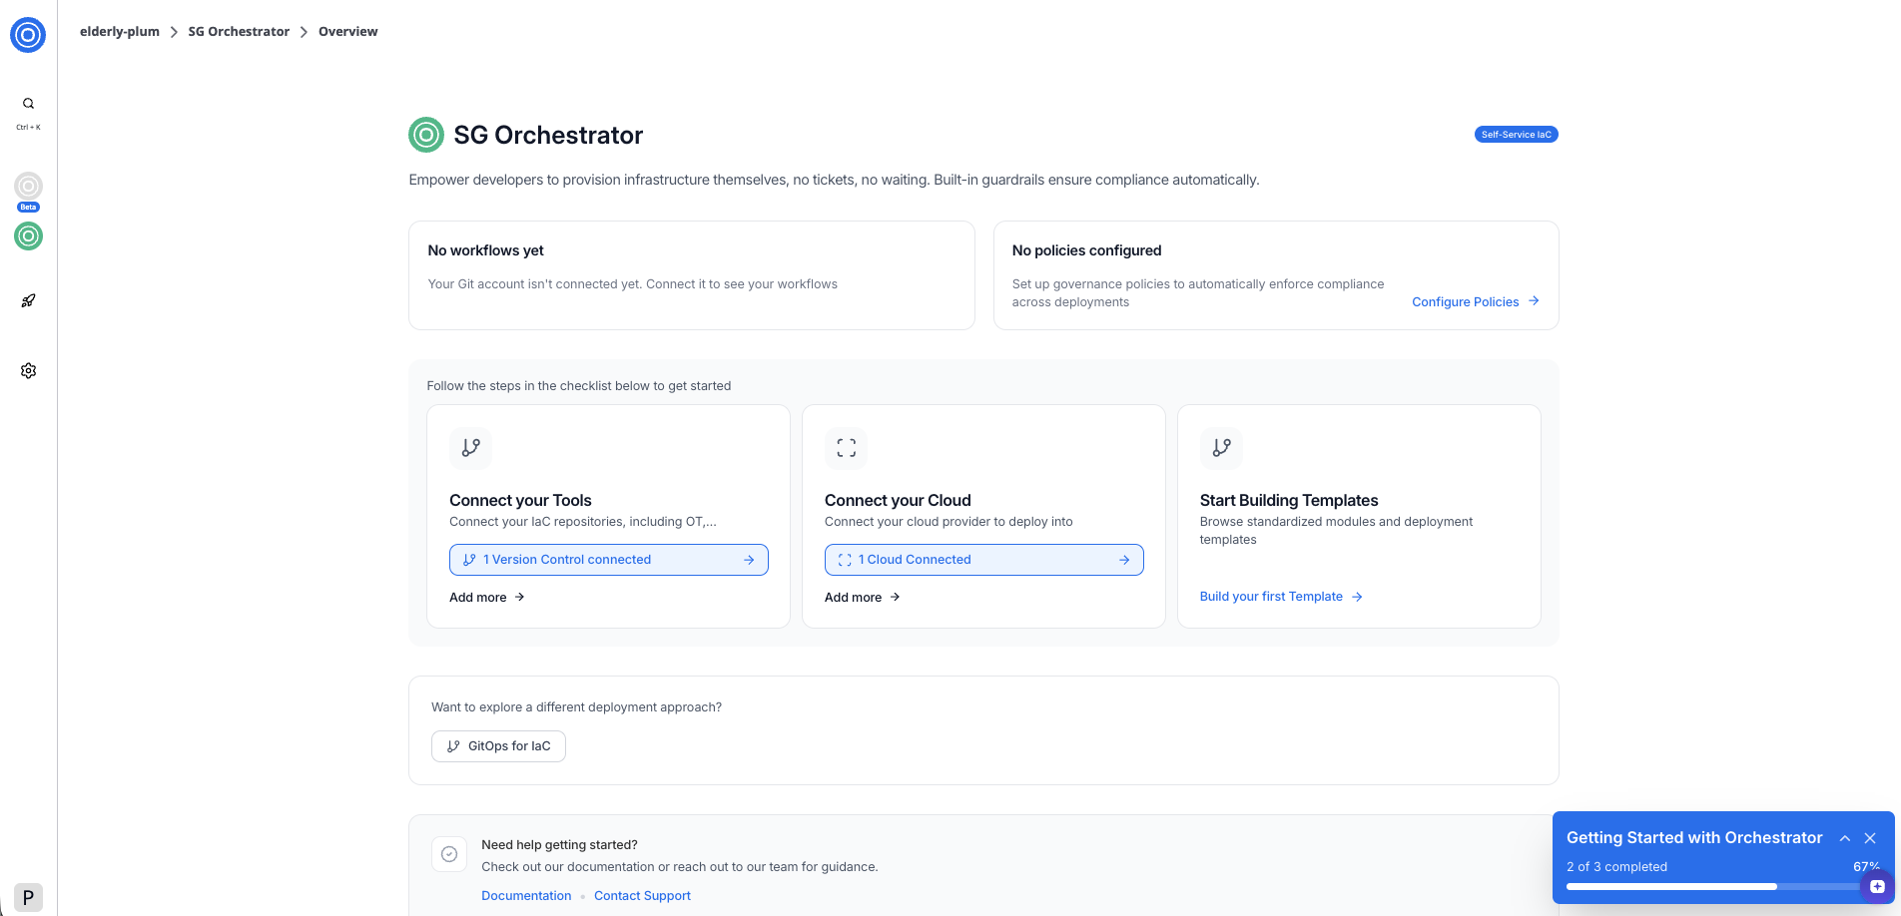The height and width of the screenshot is (916, 1901).
Task: Open the P profile avatar at bottom left
Action: point(28,897)
